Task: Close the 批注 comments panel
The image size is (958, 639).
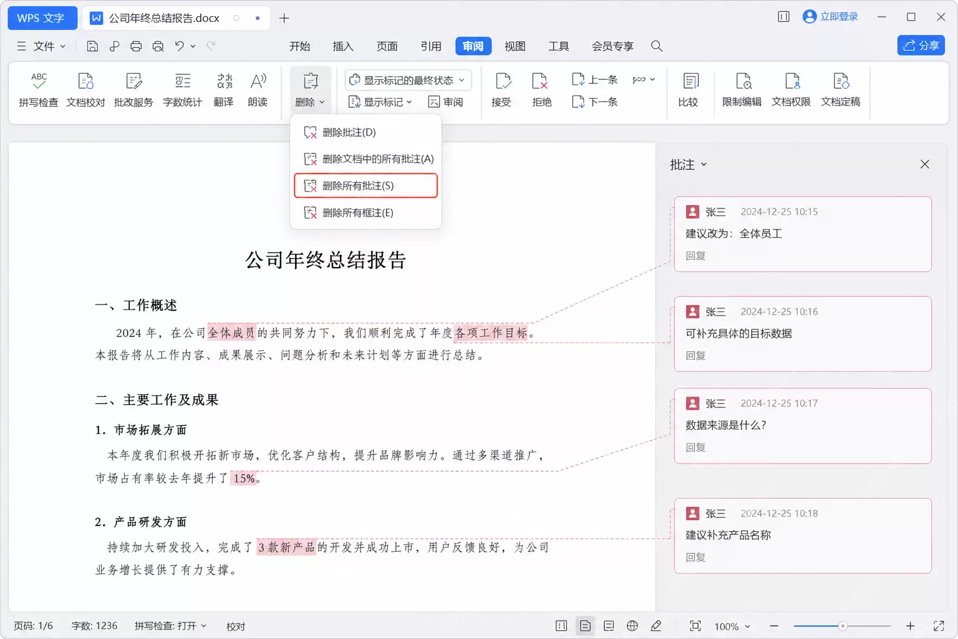Action: pos(925,164)
